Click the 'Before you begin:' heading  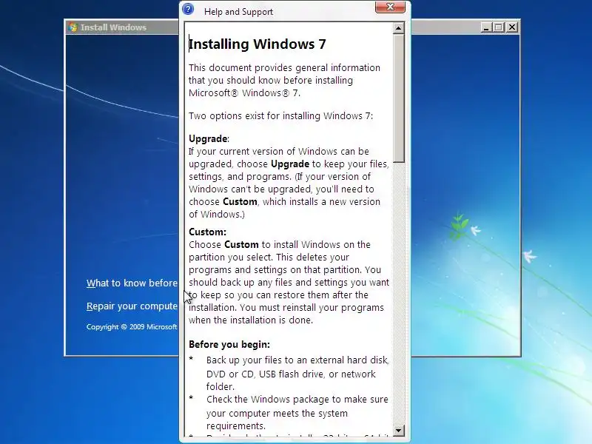(x=229, y=344)
